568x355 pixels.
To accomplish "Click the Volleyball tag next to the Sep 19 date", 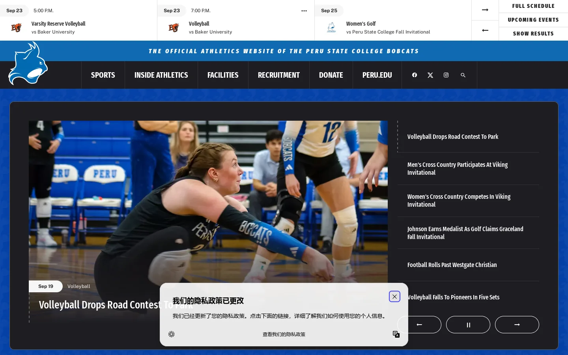I will pos(78,286).
